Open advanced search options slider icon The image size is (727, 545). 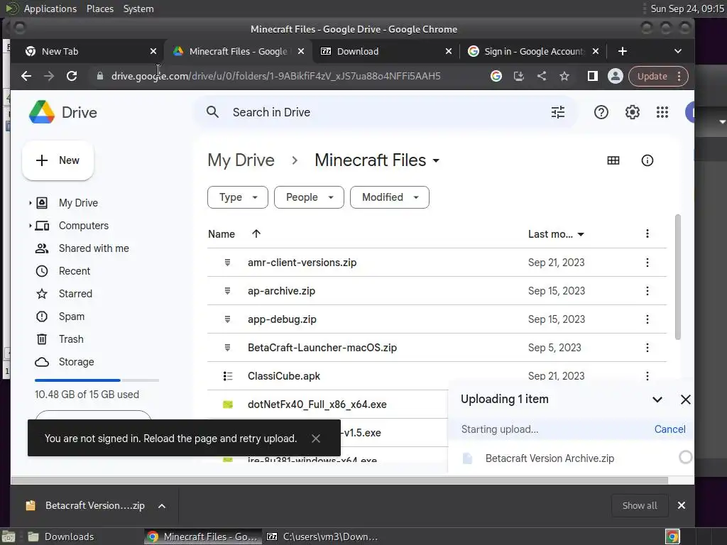click(x=558, y=112)
